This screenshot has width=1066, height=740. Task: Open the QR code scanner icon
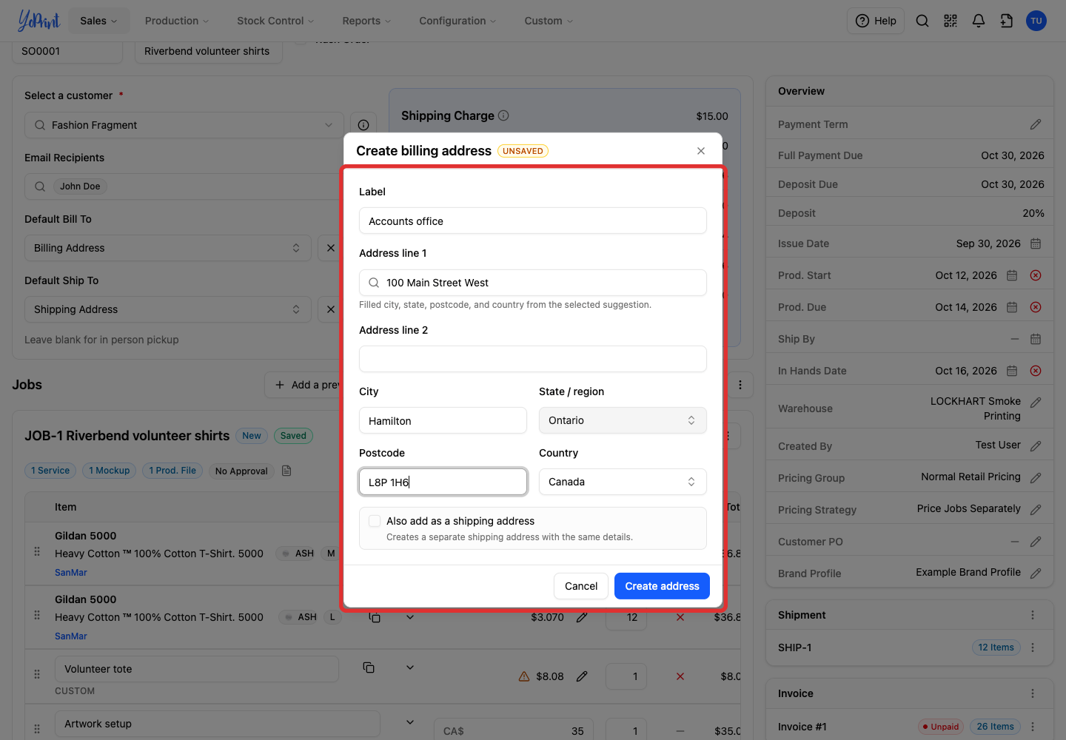(951, 21)
